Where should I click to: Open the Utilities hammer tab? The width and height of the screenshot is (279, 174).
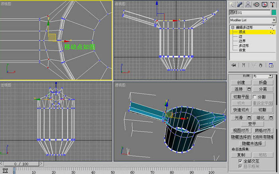pyautogui.click(x=272, y=5)
